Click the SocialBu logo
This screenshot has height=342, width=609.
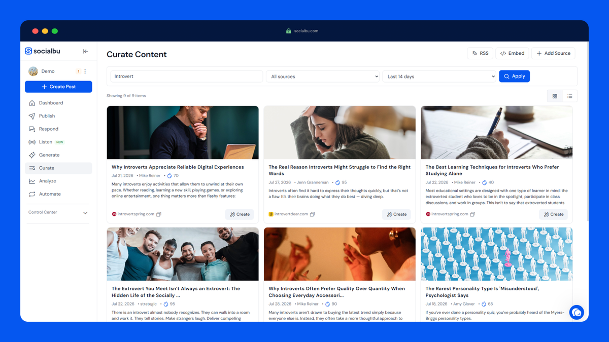43,51
